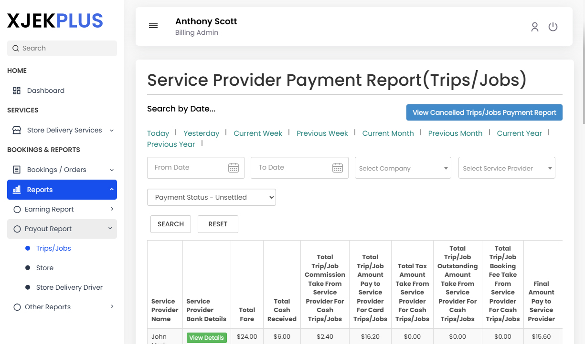The height and width of the screenshot is (344, 585).
Task: Click the Store Delivery Services icon
Action: click(16, 130)
